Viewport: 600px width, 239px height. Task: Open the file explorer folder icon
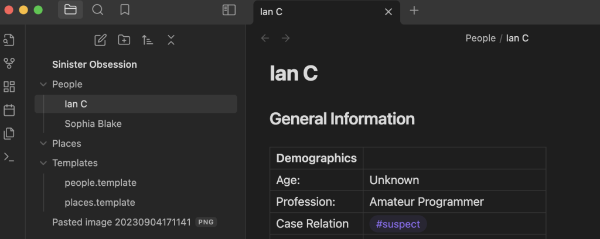tap(70, 10)
